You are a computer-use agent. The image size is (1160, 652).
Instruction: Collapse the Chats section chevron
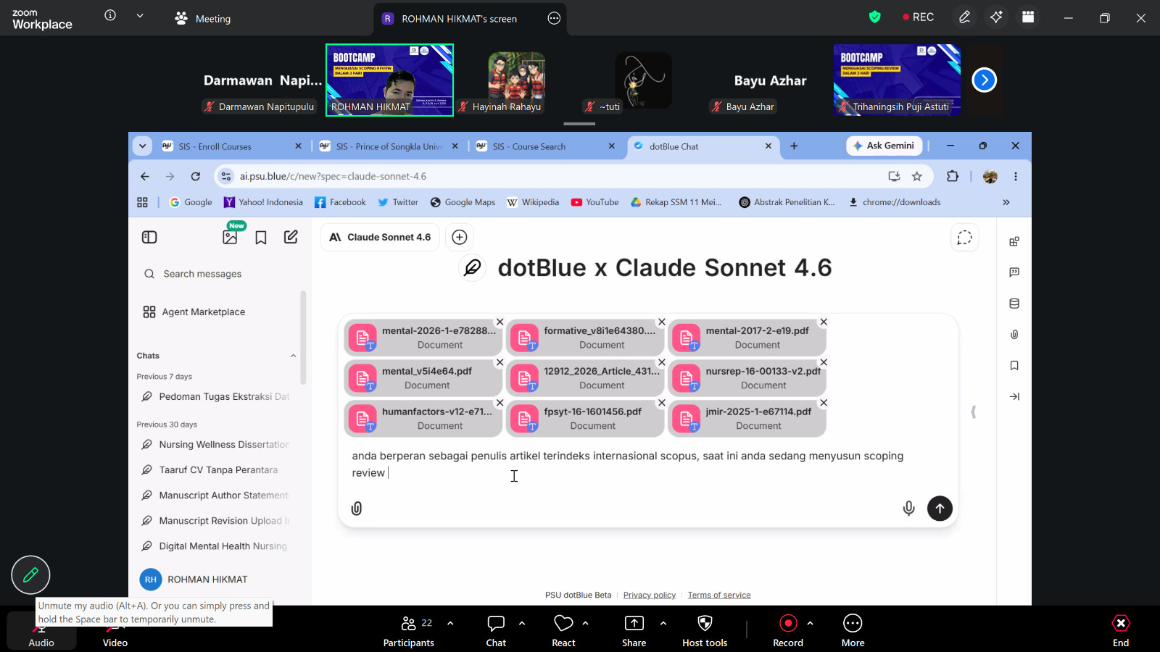[x=293, y=356]
